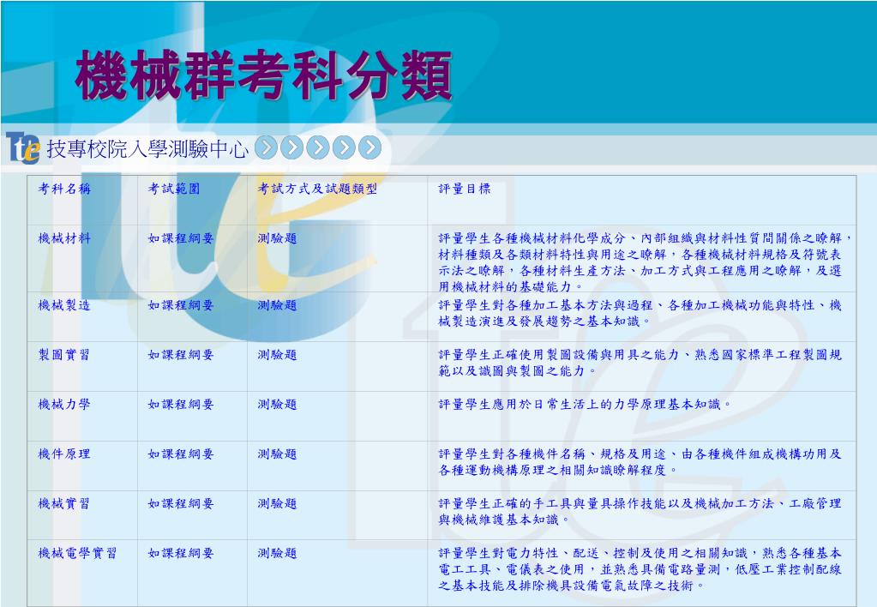The width and height of the screenshot is (877, 607).
Task: Click 測驗題 in the 機械電學實習 row
Action: pos(278,553)
